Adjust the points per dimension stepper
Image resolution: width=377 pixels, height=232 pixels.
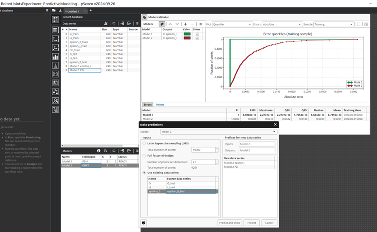click(217, 162)
